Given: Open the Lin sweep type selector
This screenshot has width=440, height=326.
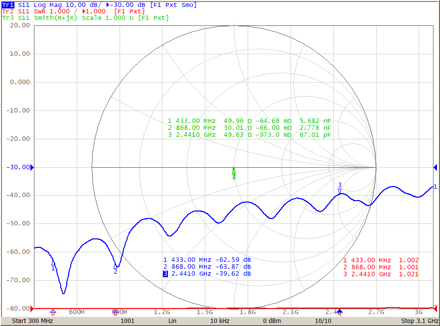Looking at the screenshot, I should pos(172,321).
